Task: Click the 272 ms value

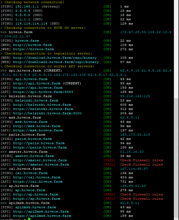Action: click(x=127, y=49)
